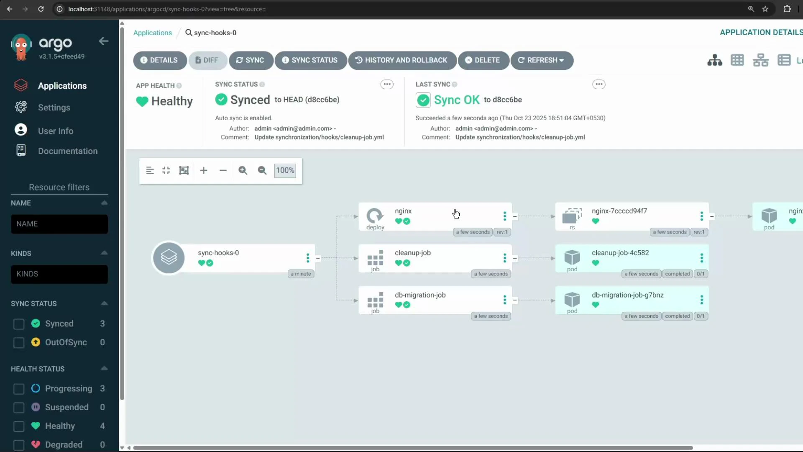Expand the Refresh button dropdown arrow
Screen dimensions: 803x452
(x=562, y=60)
